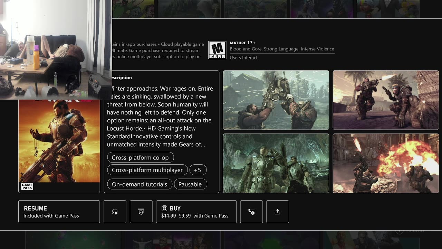Click the add-to-queue list icon button
This screenshot has width=442, height=249.
point(251,212)
